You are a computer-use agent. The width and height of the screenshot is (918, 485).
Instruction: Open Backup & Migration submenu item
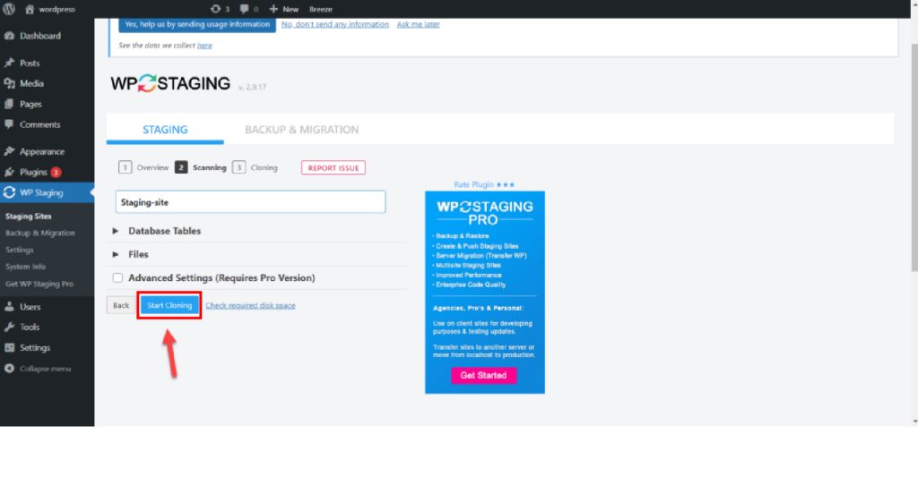click(39, 233)
